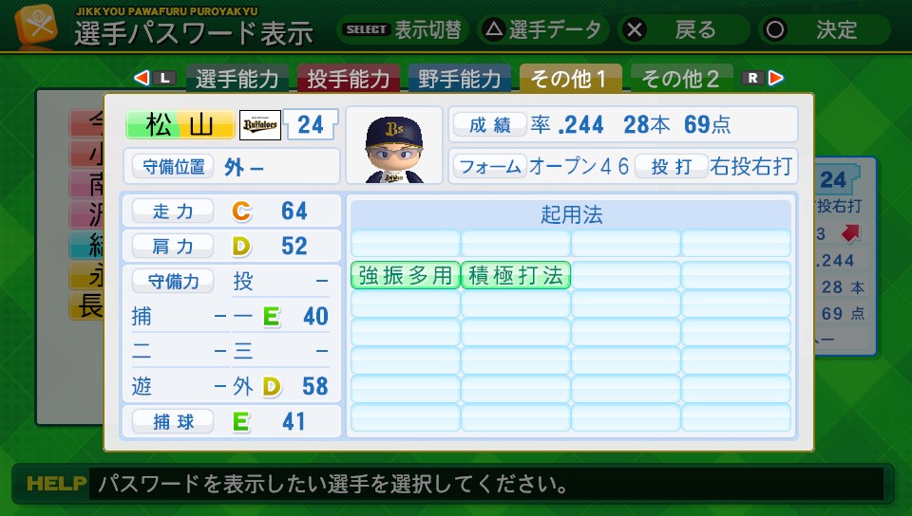Click the フォーム label button
Viewport: 912px width, 516px height.
(489, 167)
